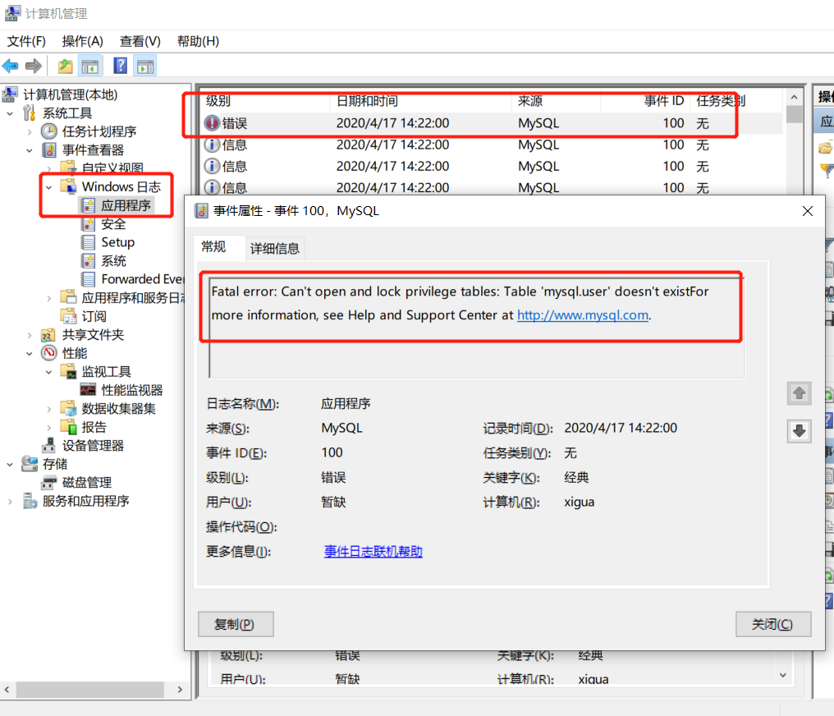This screenshot has width=834, height=716.
Task: Select 报告 folder
Action: pyautogui.click(x=94, y=427)
